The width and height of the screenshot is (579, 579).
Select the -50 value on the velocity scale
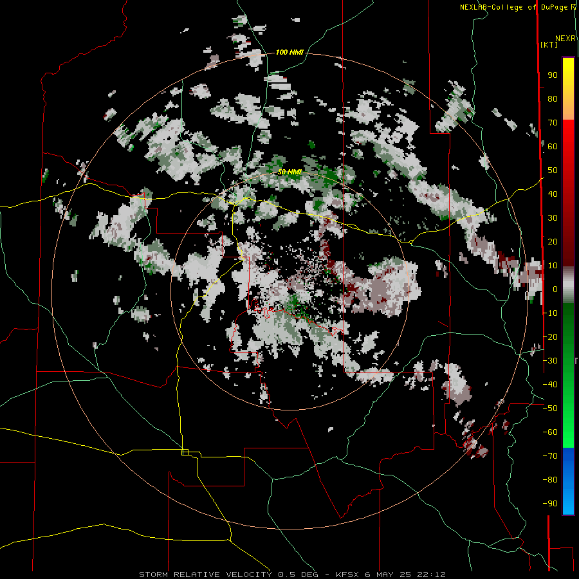[x=550, y=409]
